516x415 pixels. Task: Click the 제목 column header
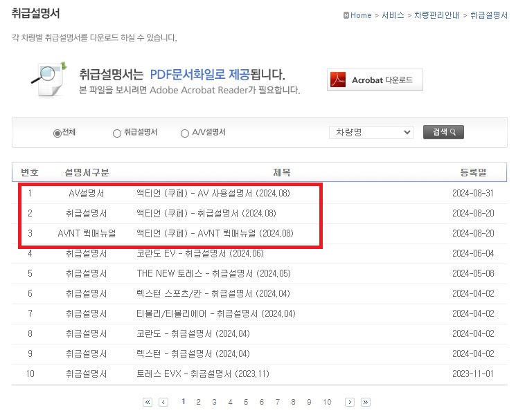tap(282, 172)
